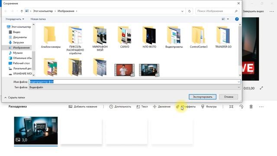Expand the preview to full screen
This screenshot has height=156, width=277.
(x=261, y=88)
